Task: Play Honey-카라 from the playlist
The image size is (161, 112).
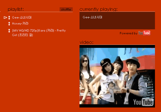Action: (x=20, y=24)
